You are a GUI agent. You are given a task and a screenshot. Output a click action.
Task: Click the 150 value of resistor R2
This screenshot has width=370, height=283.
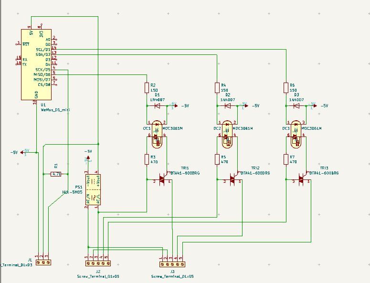click(x=154, y=90)
